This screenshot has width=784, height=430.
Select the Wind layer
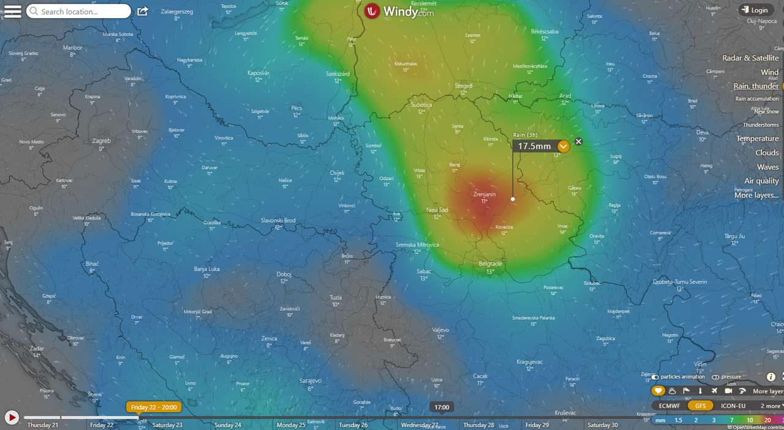click(x=770, y=72)
